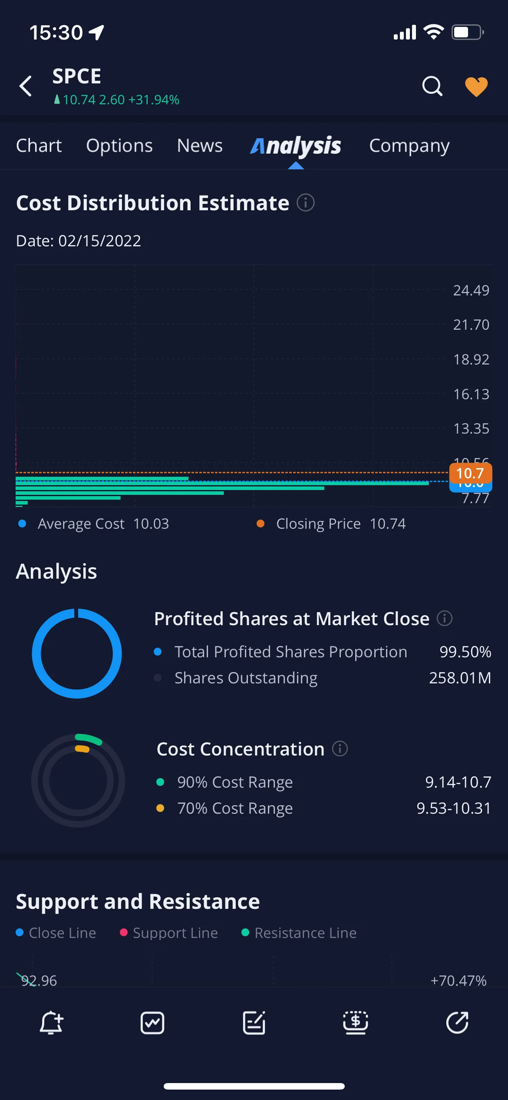Add alert with bell plus icon

[51, 1023]
